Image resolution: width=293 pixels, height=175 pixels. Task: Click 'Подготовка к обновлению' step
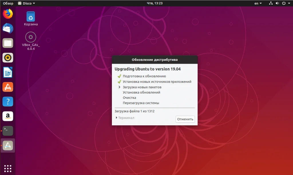[144, 76]
